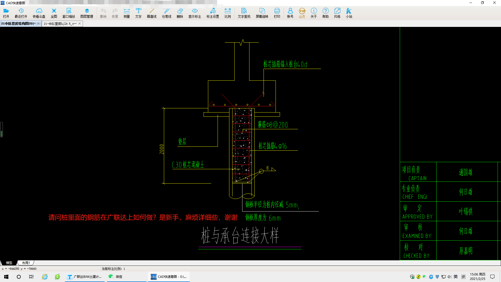Switch to 21-中队营房hj18.5 tab
Viewport: 501px width, 282px height.
coord(60,24)
